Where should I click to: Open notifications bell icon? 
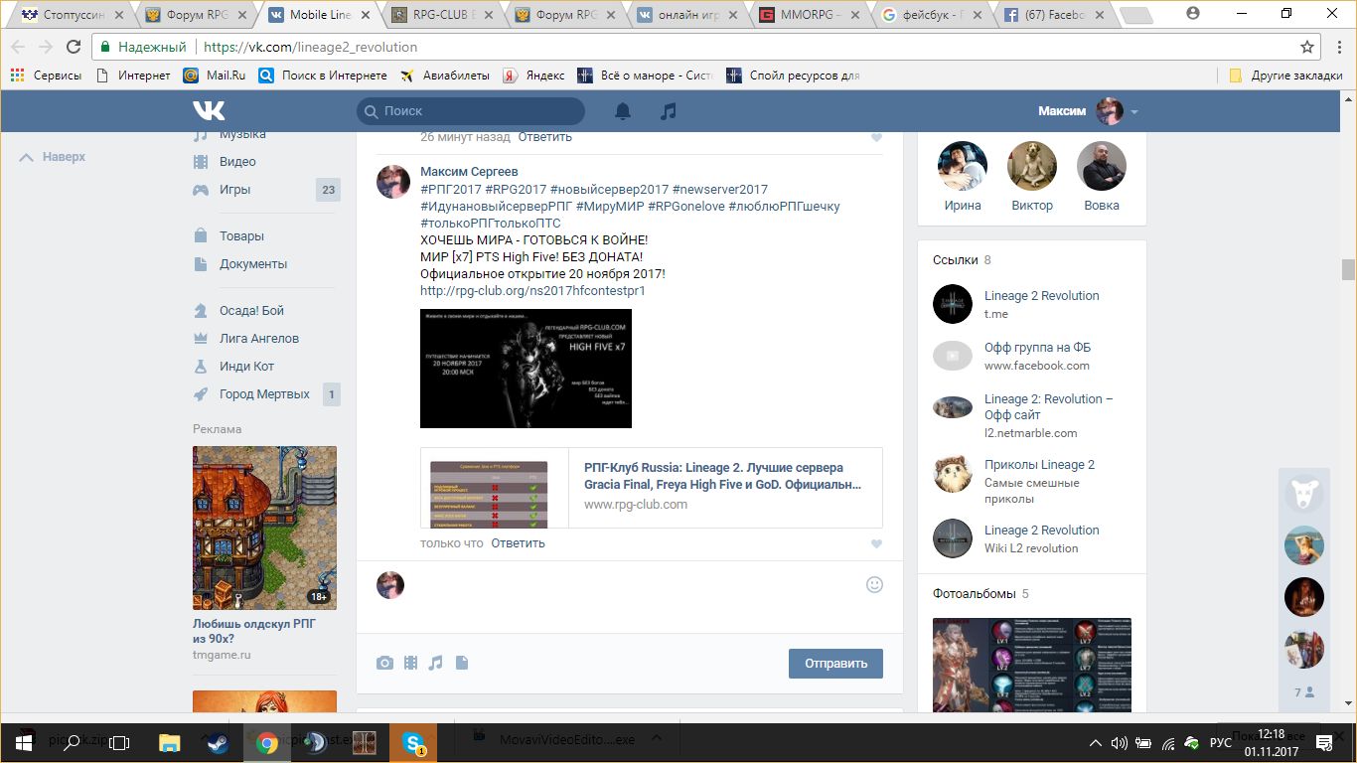(623, 111)
